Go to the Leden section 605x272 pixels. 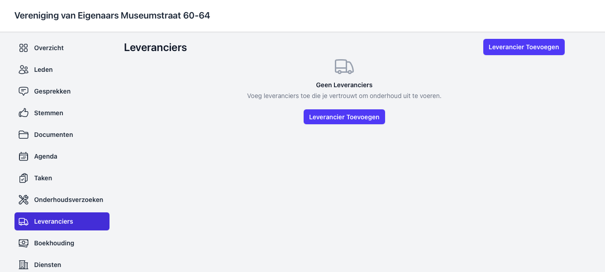pyautogui.click(x=43, y=70)
